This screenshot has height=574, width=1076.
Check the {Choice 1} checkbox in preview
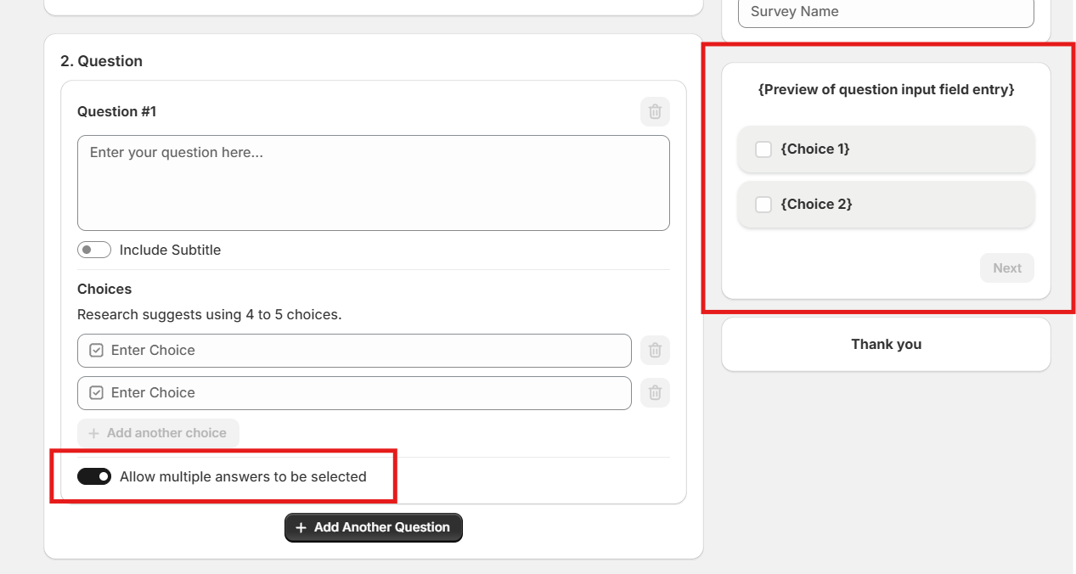coord(763,149)
